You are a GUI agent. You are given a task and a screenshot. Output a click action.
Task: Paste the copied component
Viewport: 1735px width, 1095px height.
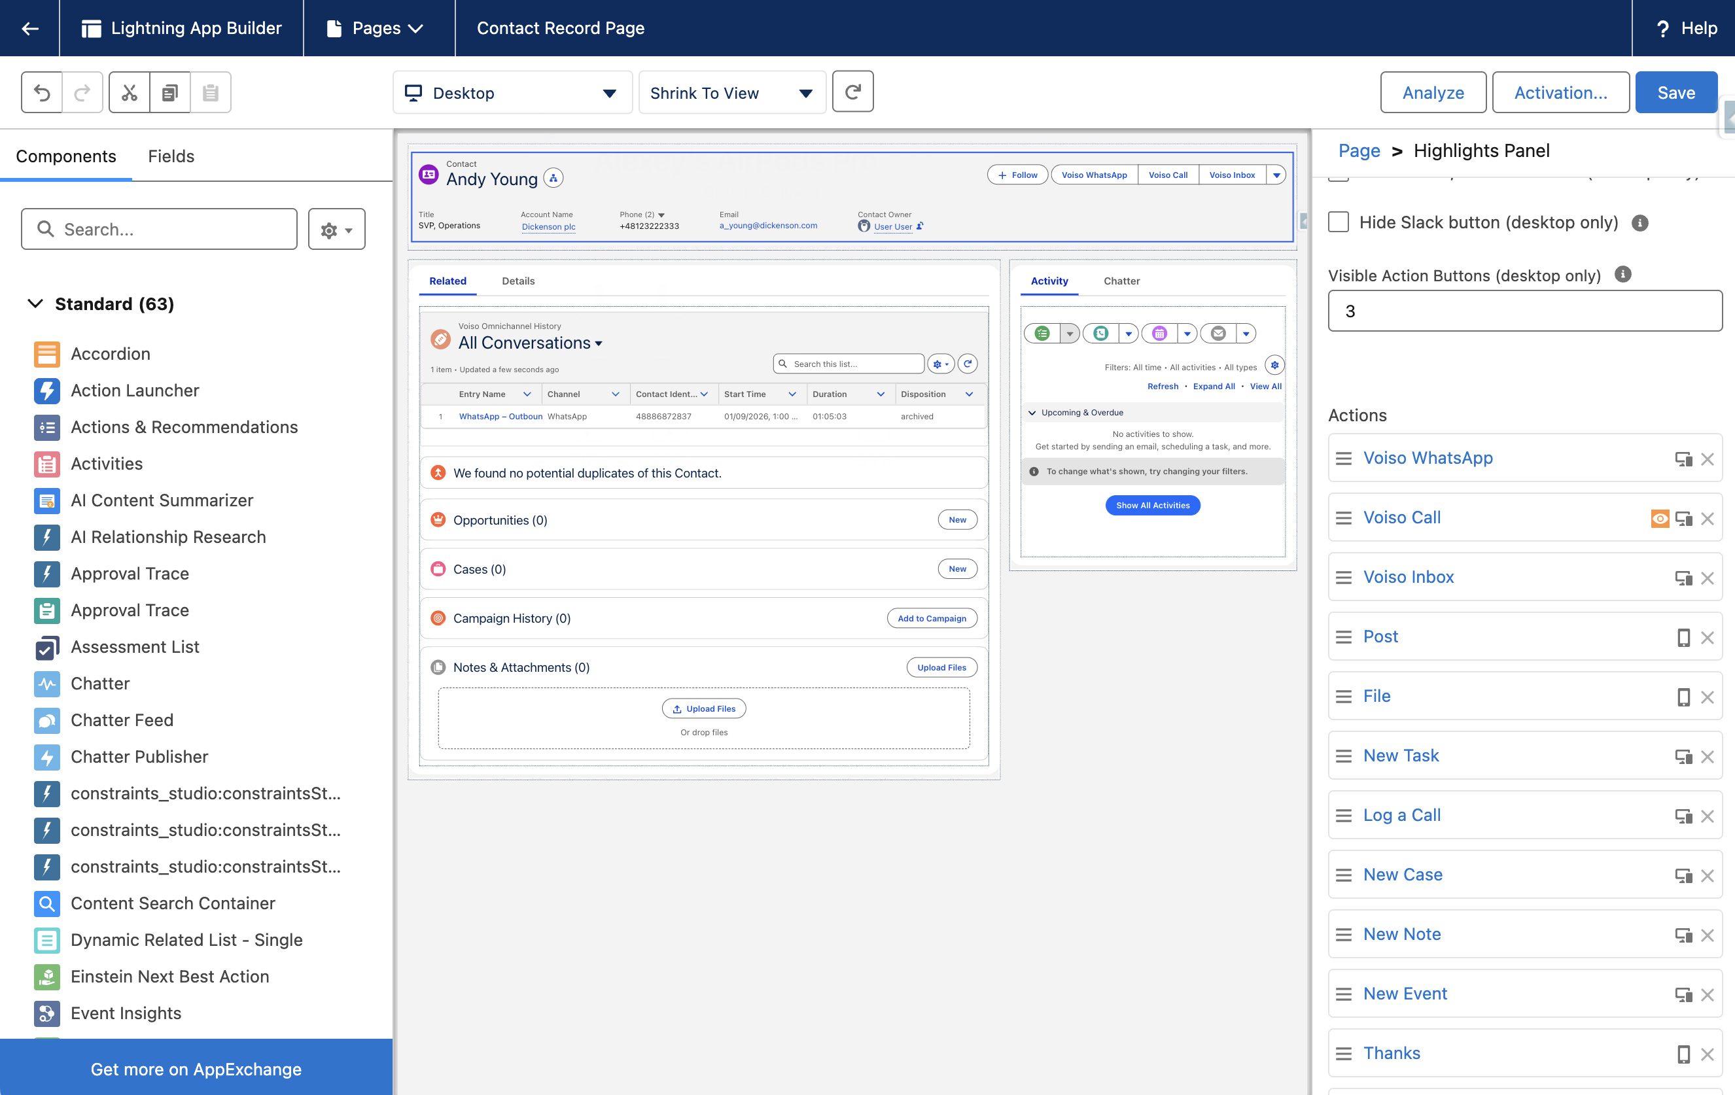[211, 92]
